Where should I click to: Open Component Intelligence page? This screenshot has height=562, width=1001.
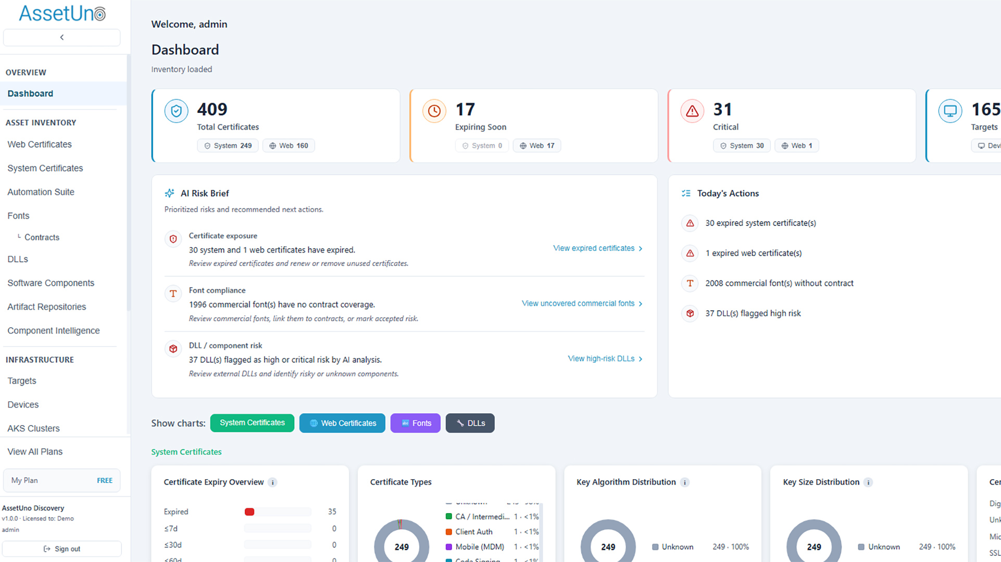pyautogui.click(x=54, y=331)
